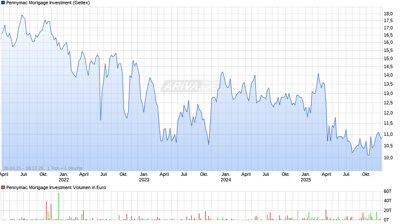The width and height of the screenshot is (400, 224).
Task: Click the Jan. 2024 time axis label
Action: (x=226, y=177)
